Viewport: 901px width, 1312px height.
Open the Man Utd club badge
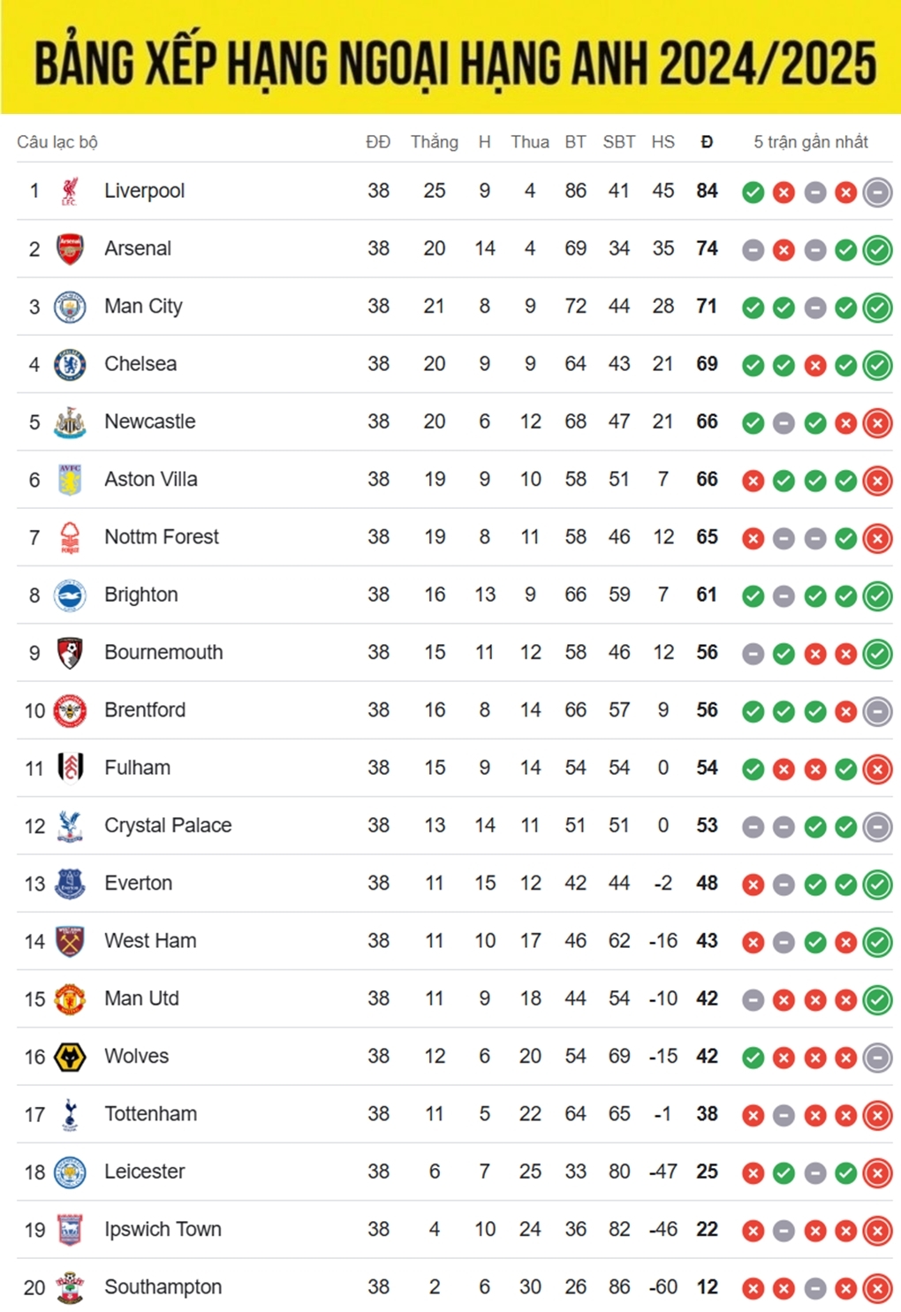tap(70, 999)
